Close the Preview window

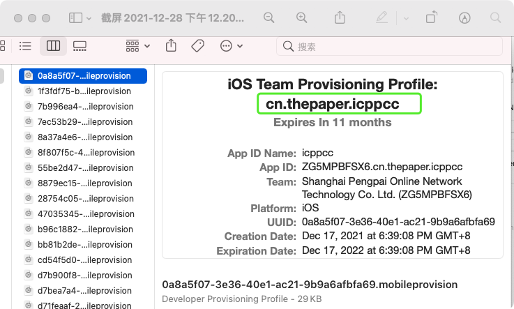(x=18, y=18)
